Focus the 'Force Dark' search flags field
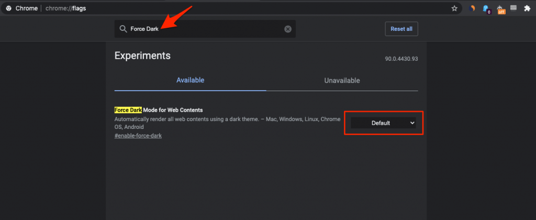This screenshot has height=220, width=536. pyautogui.click(x=205, y=29)
